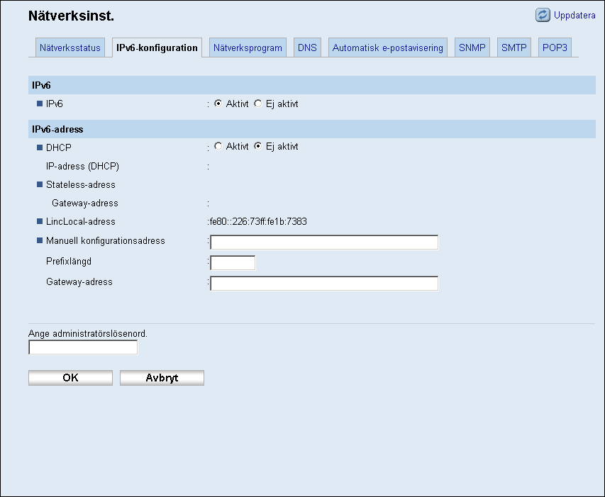The width and height of the screenshot is (605, 497).
Task: Open the DNS tab
Action: point(307,48)
